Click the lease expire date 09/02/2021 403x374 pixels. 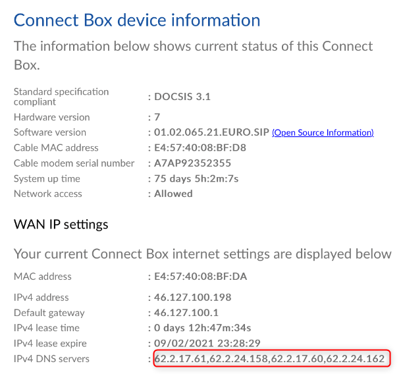coord(180,343)
